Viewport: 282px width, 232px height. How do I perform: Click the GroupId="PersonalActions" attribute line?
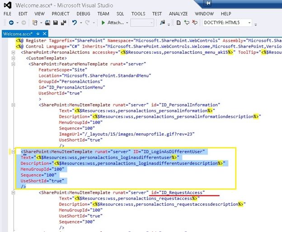(70, 81)
